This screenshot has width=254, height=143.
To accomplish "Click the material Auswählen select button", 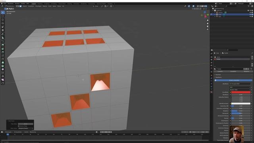I will (x=233, y=71).
